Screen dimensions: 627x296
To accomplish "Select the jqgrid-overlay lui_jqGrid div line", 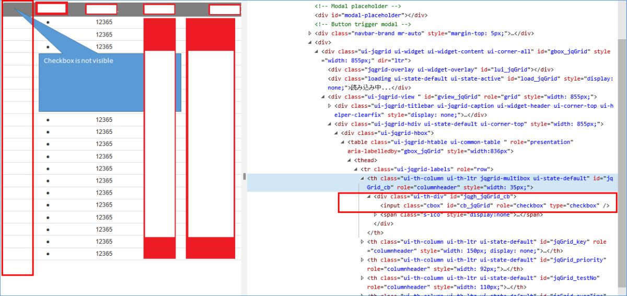I will (x=440, y=70).
